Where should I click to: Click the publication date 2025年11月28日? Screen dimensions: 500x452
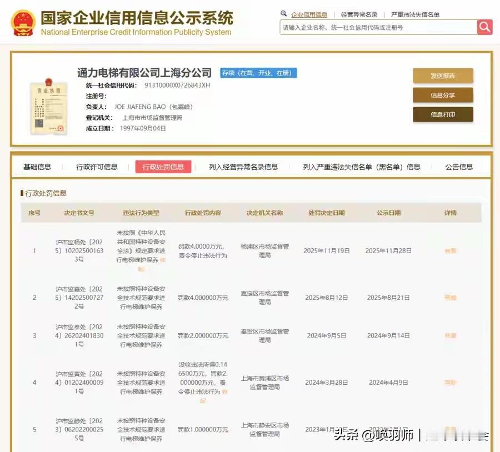coord(388,251)
